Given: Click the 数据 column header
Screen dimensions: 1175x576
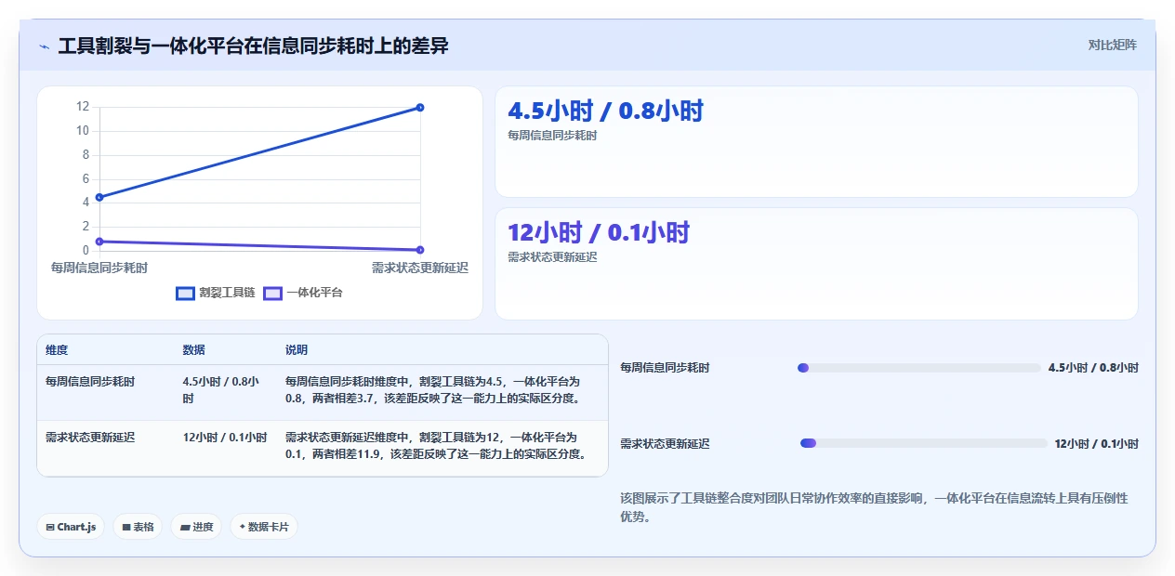Looking at the screenshot, I should coord(193,350).
